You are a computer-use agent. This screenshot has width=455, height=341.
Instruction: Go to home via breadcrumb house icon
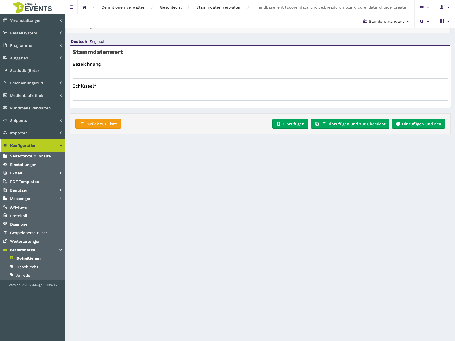point(84,7)
